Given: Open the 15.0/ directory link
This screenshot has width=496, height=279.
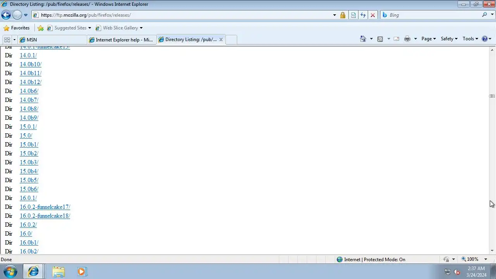Looking at the screenshot, I should point(26,136).
